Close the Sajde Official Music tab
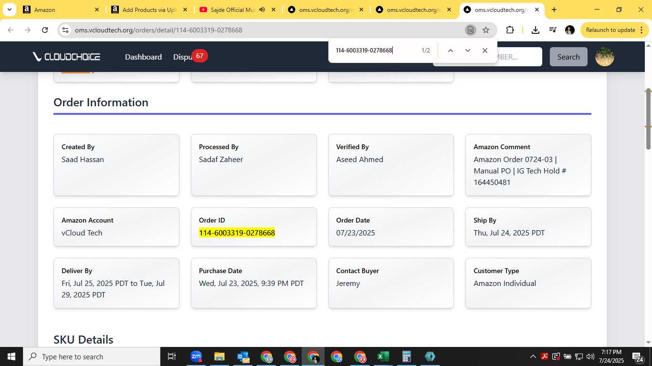 pos(273,10)
